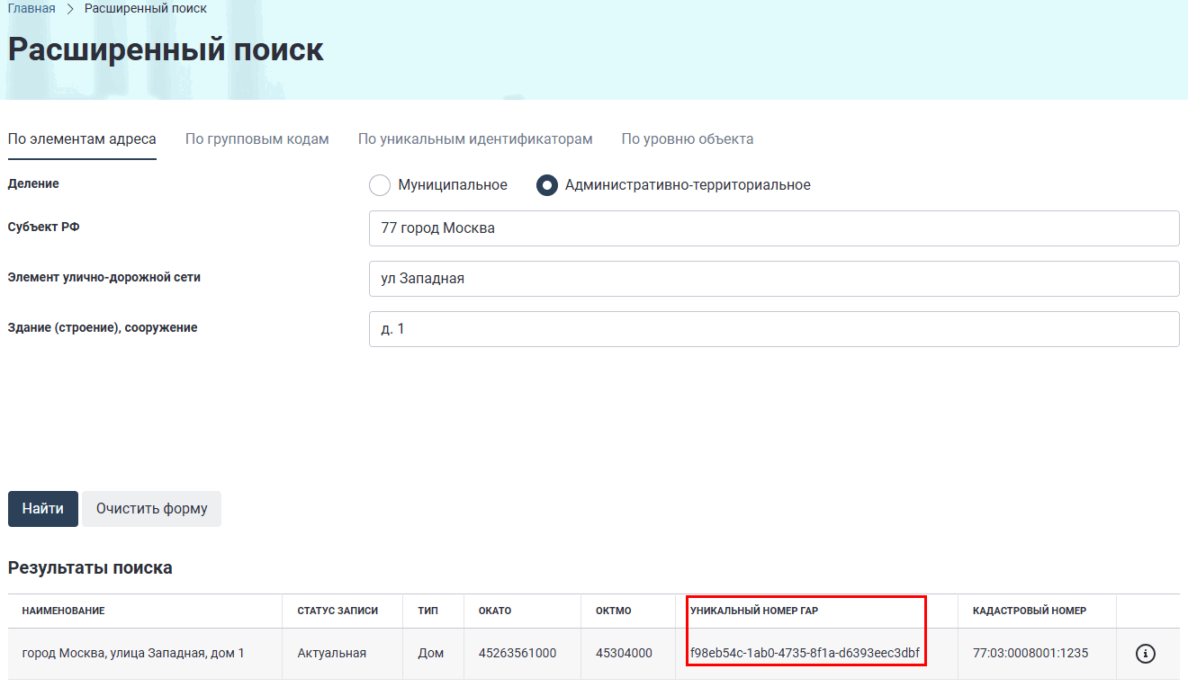Click the Элемент улично-дорожной сети field

(x=773, y=279)
